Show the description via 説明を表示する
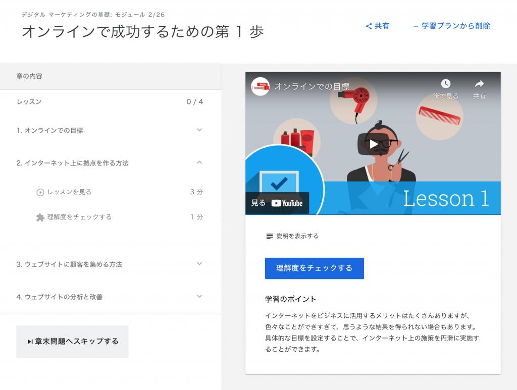The height and width of the screenshot is (390, 517). pos(297,236)
